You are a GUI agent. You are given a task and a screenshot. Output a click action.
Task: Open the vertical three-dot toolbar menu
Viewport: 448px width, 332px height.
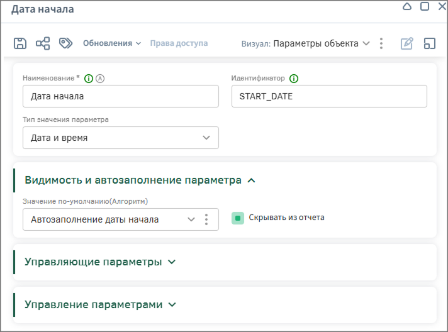(x=381, y=43)
